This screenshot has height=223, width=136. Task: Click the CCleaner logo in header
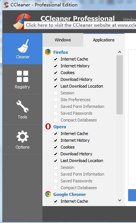22,21
